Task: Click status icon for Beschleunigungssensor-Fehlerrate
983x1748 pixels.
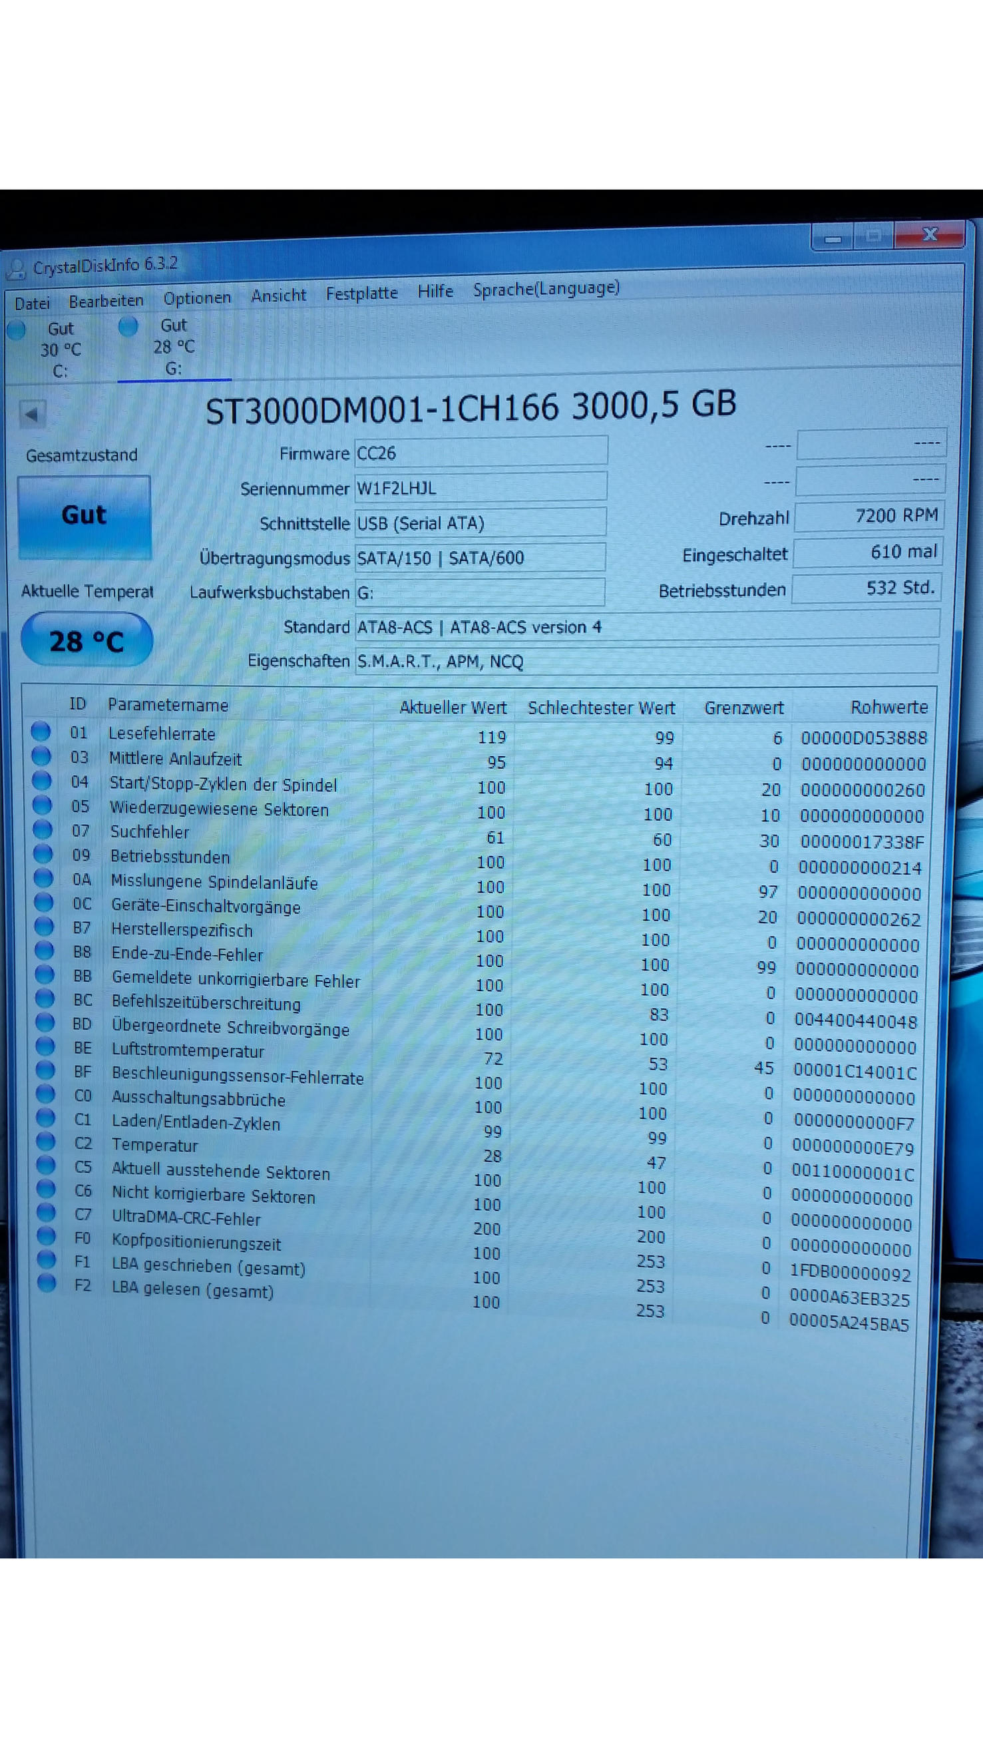Action: click(x=45, y=1070)
